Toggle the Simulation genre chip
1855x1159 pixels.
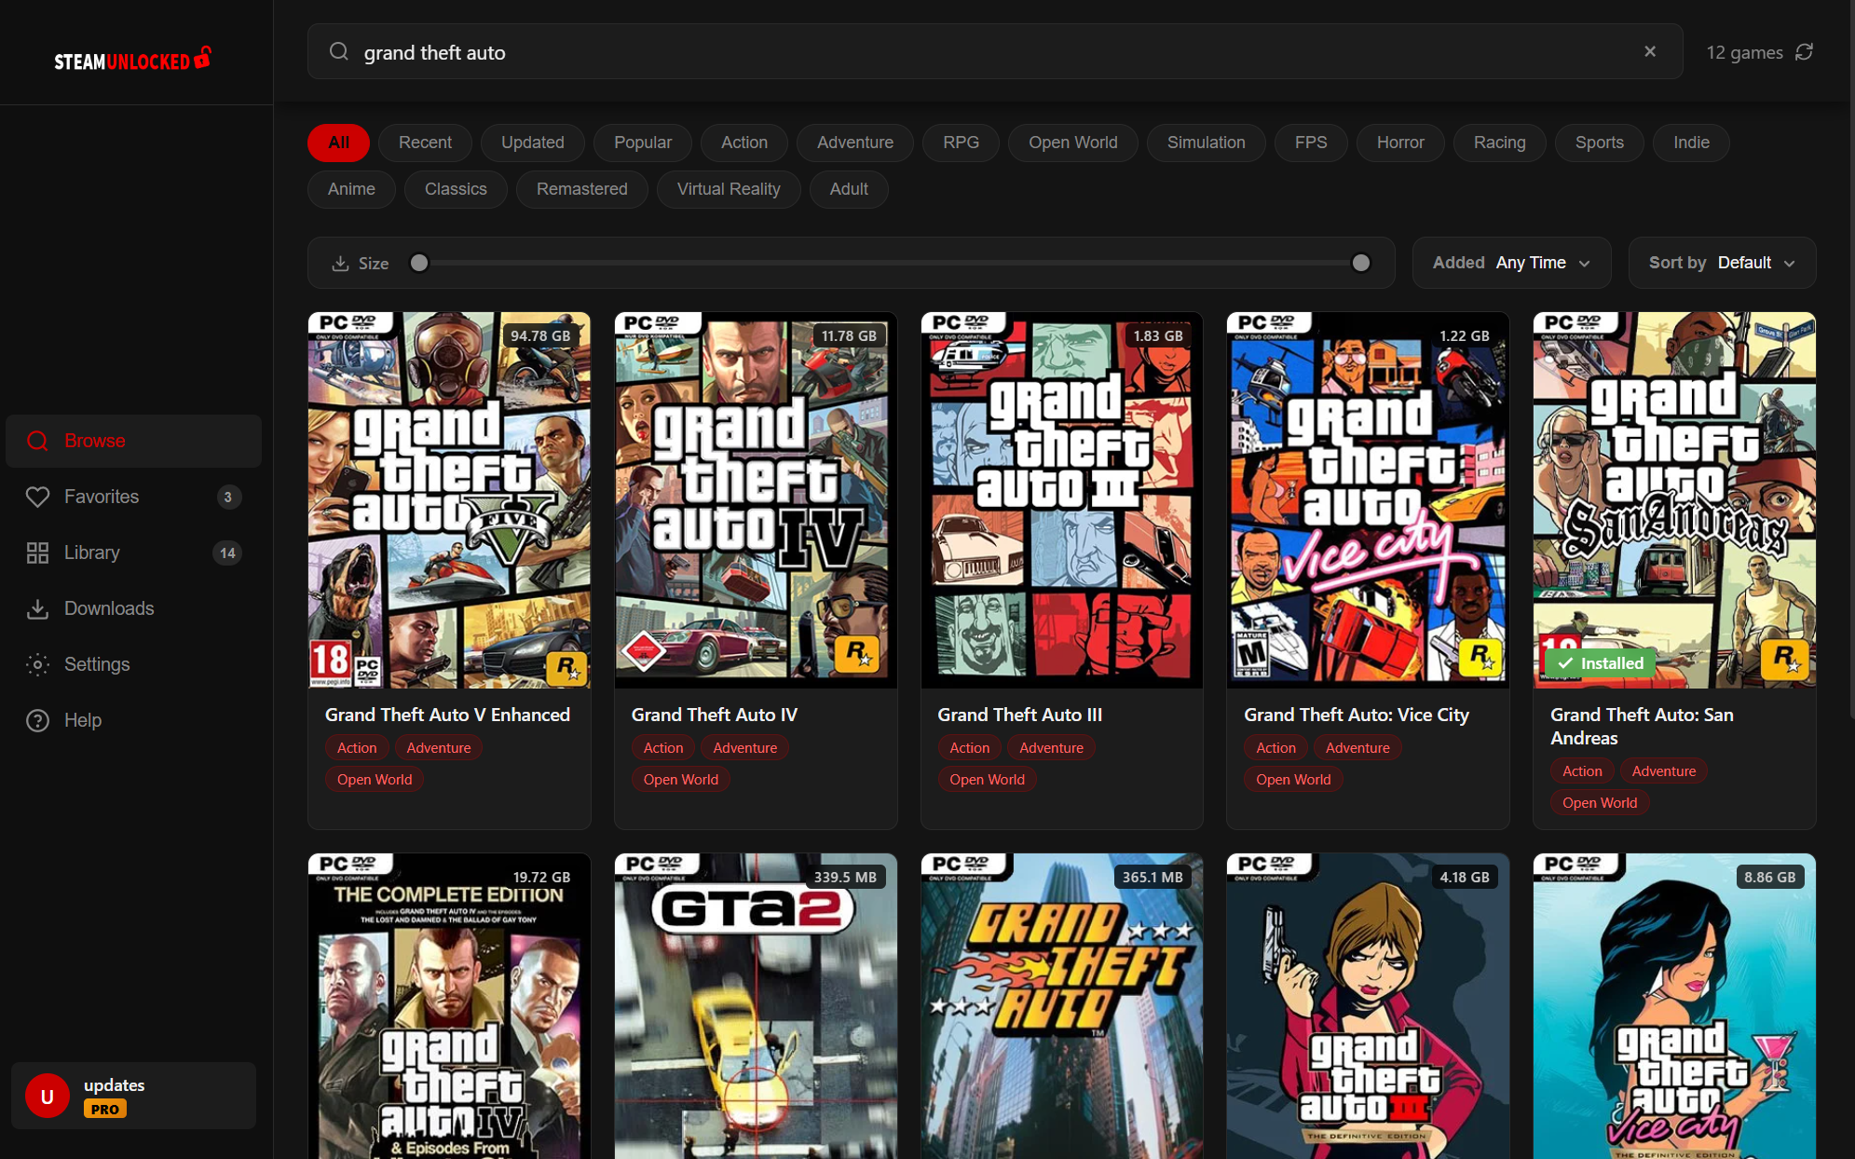coord(1207,143)
